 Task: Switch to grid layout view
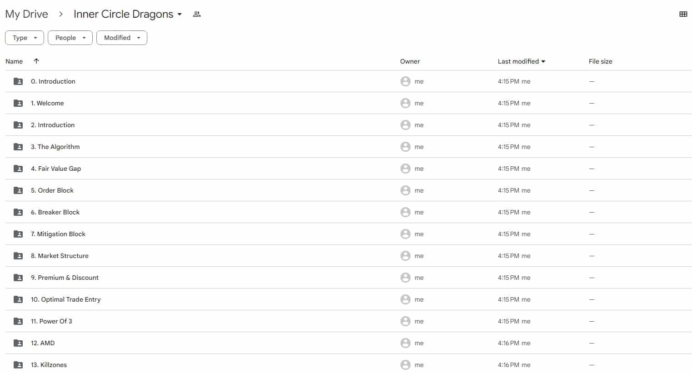683,14
